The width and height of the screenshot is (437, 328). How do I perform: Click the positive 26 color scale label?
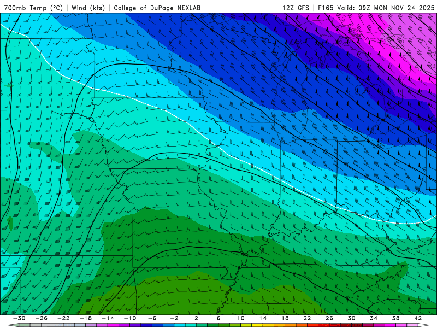[329, 318]
